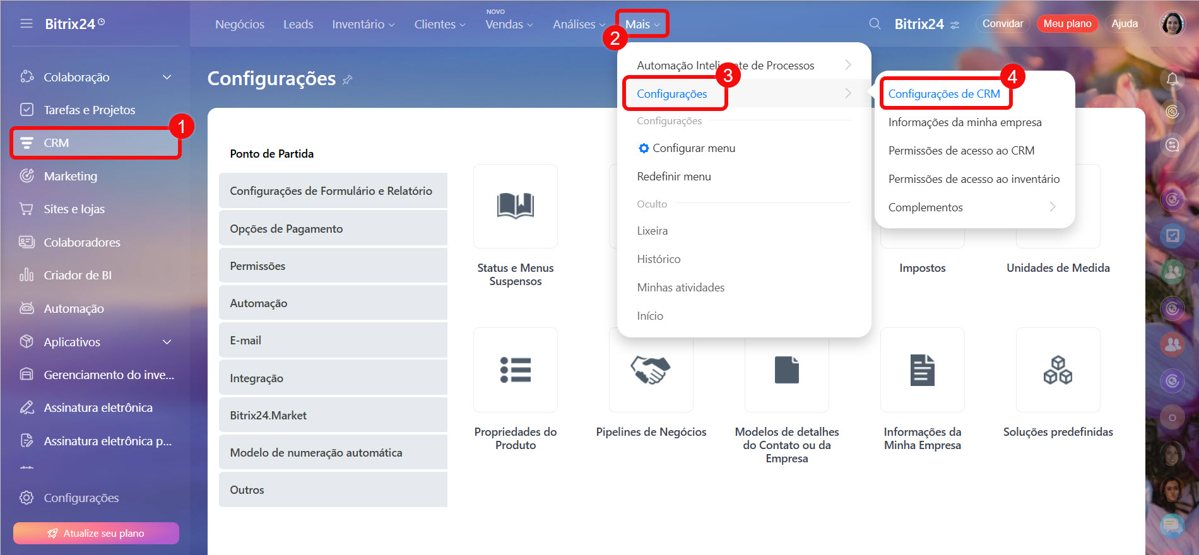Select Histórico in the menu
This screenshot has width=1199, height=555.
[x=659, y=259]
